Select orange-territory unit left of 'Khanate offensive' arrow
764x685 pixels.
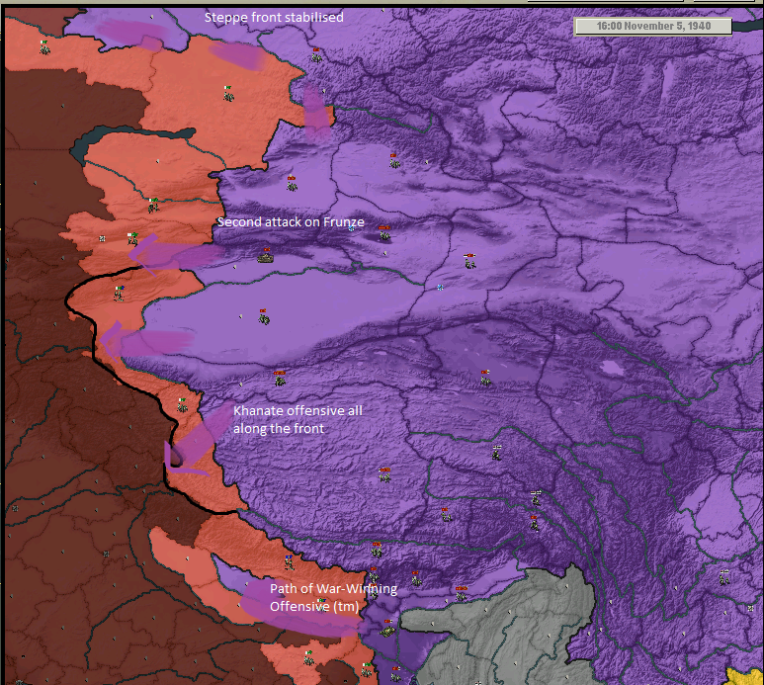[x=182, y=405]
